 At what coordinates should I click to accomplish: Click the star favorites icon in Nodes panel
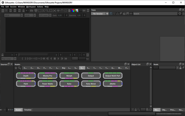coord(16,68)
